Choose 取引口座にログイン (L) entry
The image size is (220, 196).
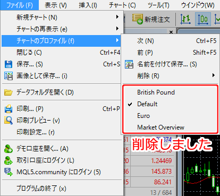click(61, 160)
